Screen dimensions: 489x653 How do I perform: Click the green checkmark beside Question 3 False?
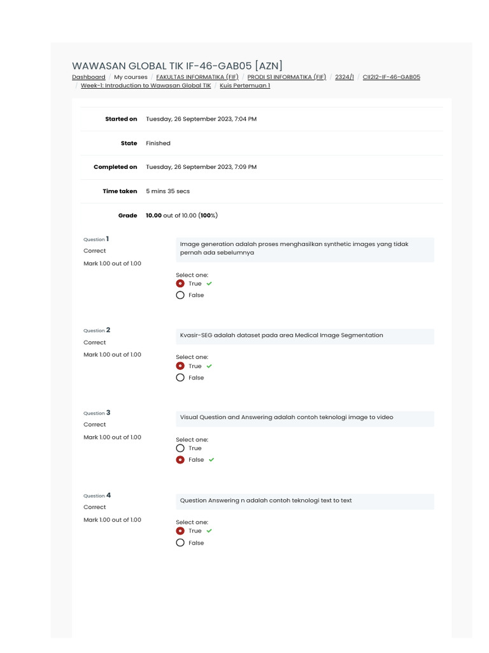212,460
